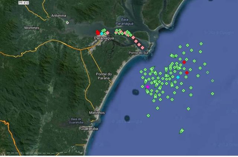Click the green diamond directly above the lone ship arrow
The image size is (238, 157).
pos(189,109)
